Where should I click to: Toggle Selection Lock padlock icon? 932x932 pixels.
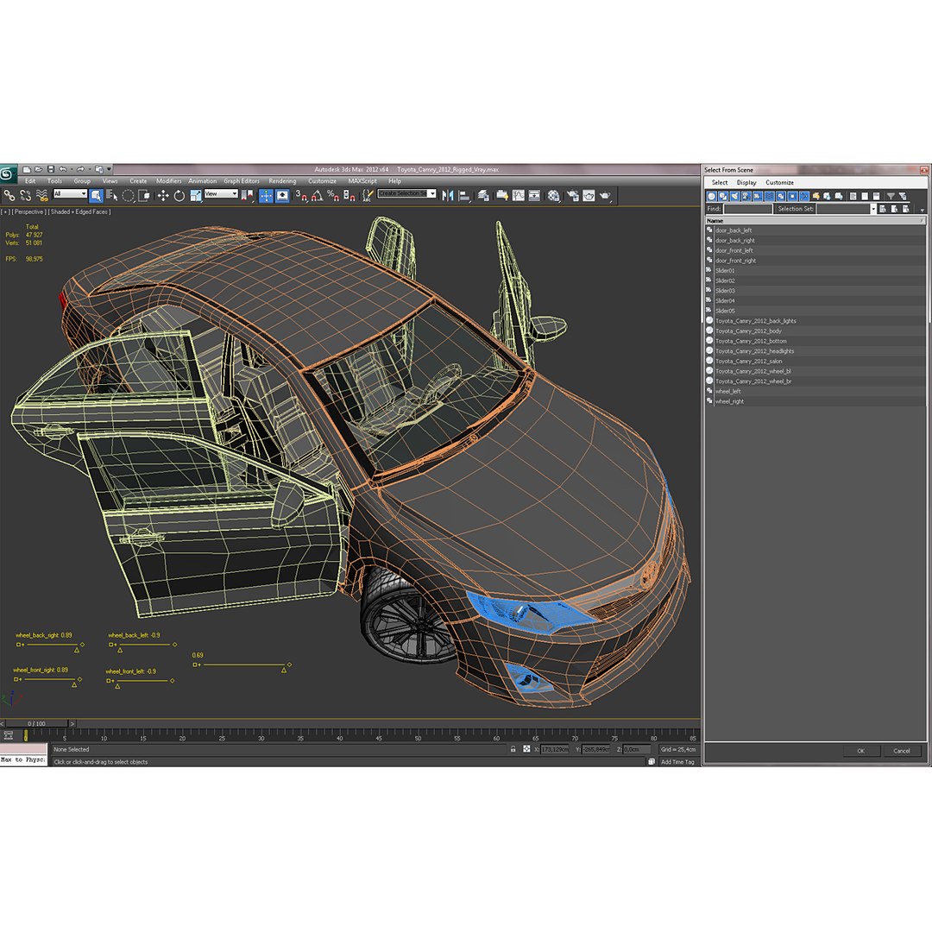[513, 750]
